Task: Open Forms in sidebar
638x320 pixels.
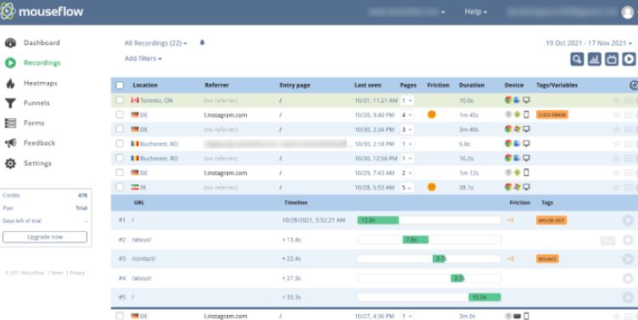Action: tap(34, 123)
